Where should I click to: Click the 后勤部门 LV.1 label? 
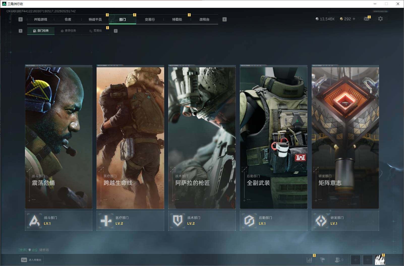pyautogui.click(x=265, y=221)
